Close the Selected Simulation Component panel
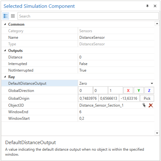This screenshot has width=161, height=161. (155, 6)
